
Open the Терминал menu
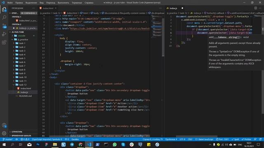77,3
